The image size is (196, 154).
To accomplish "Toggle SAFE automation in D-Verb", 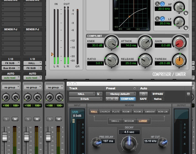I will click(143, 99).
